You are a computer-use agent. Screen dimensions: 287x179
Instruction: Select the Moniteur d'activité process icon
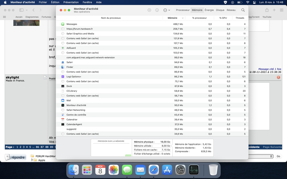pos(63,105)
